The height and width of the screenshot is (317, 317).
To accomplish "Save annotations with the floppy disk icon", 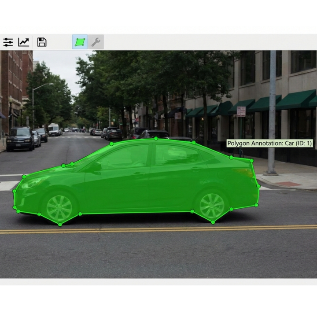I will click(42, 42).
